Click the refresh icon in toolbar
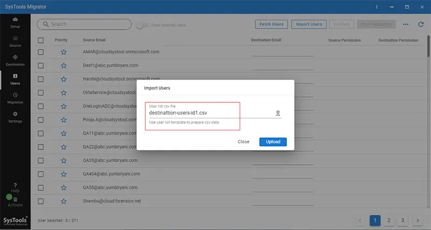Image resolution: width=431 pixels, height=230 pixels. (x=421, y=24)
